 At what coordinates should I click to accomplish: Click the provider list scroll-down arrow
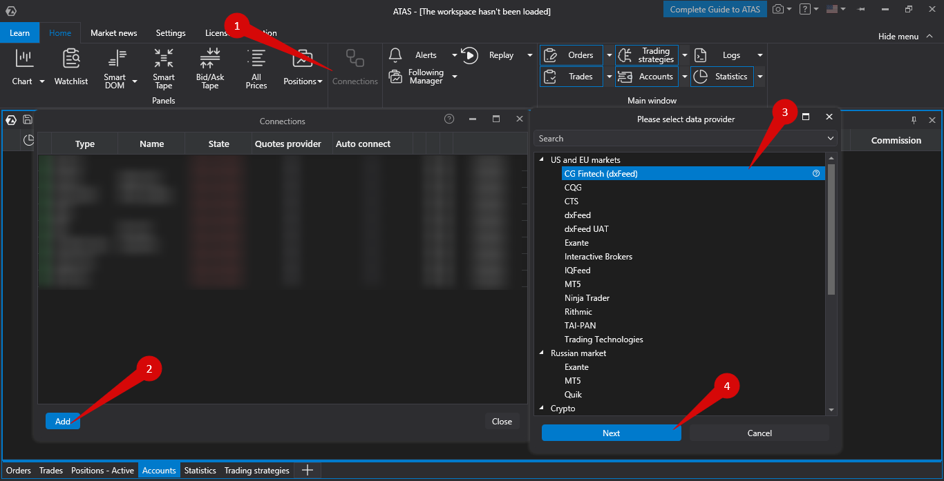pyautogui.click(x=831, y=410)
